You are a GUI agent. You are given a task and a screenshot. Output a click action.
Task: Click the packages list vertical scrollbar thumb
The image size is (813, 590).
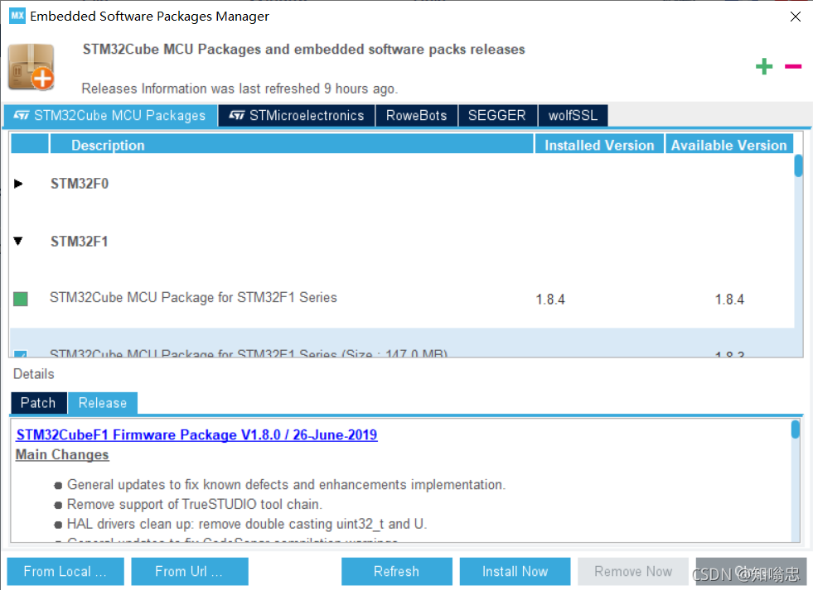tap(798, 166)
